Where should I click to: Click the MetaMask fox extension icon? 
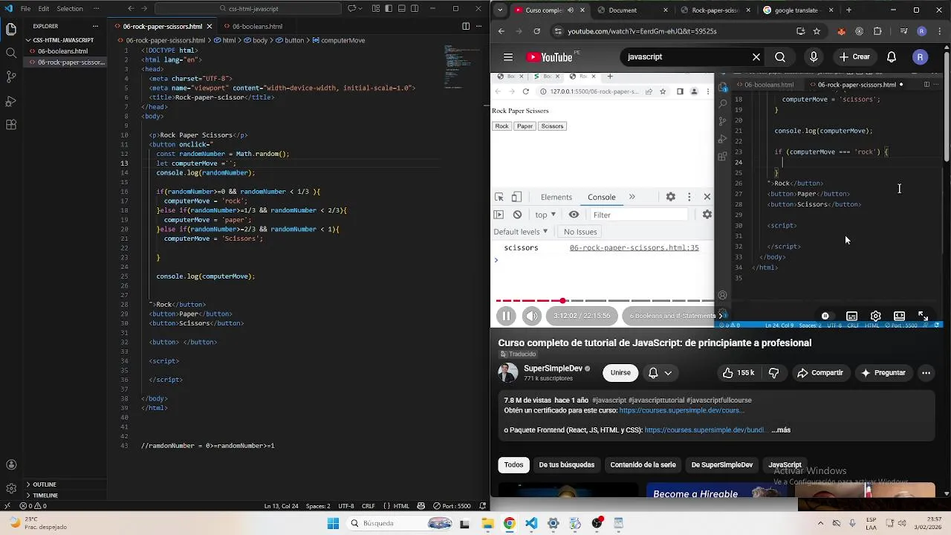pos(841,31)
